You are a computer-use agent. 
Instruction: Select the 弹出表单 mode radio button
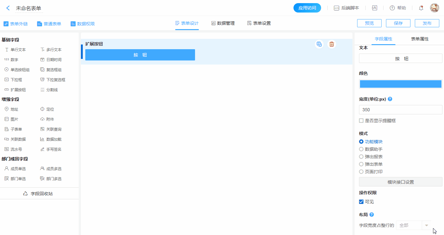tap(361, 164)
